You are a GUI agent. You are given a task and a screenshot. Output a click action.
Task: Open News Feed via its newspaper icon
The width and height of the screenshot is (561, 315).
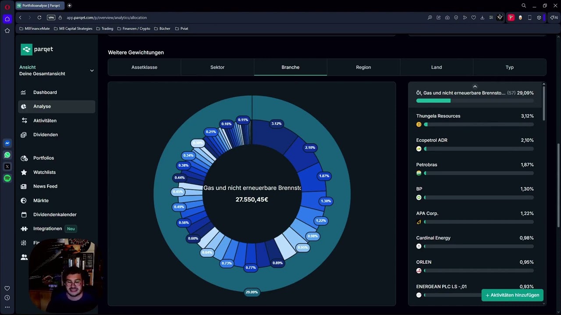[x=24, y=186]
